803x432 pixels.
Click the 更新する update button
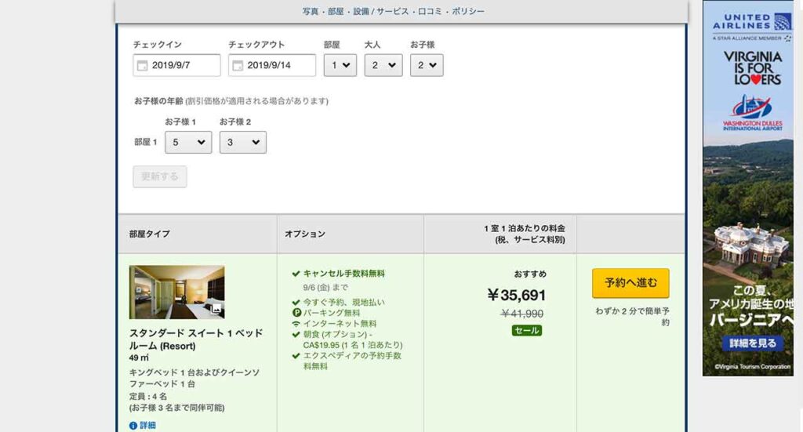(x=160, y=176)
